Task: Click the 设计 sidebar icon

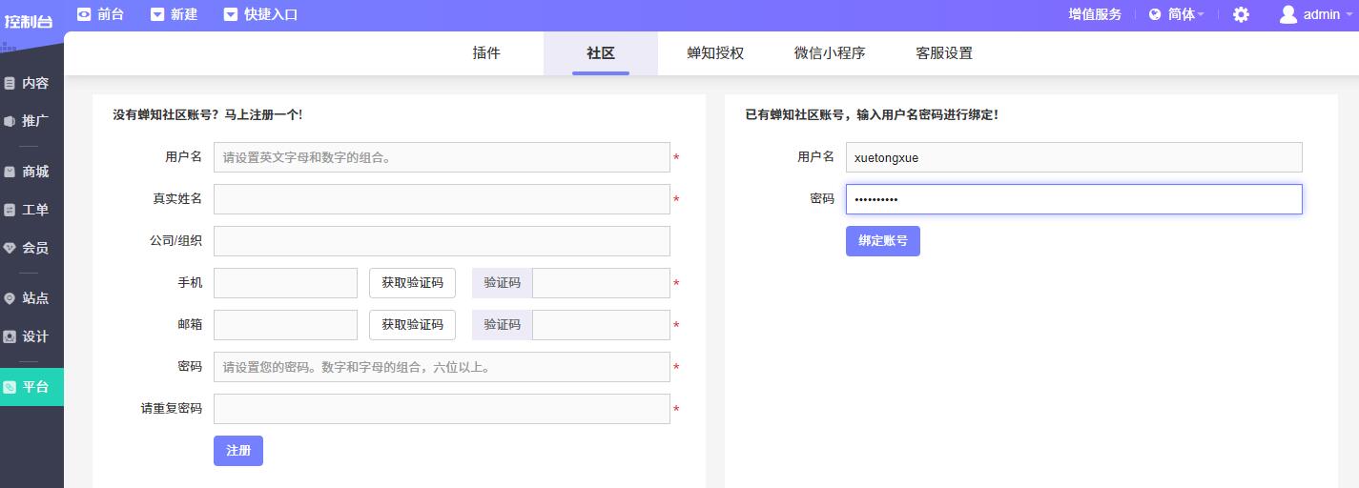Action: 10,336
